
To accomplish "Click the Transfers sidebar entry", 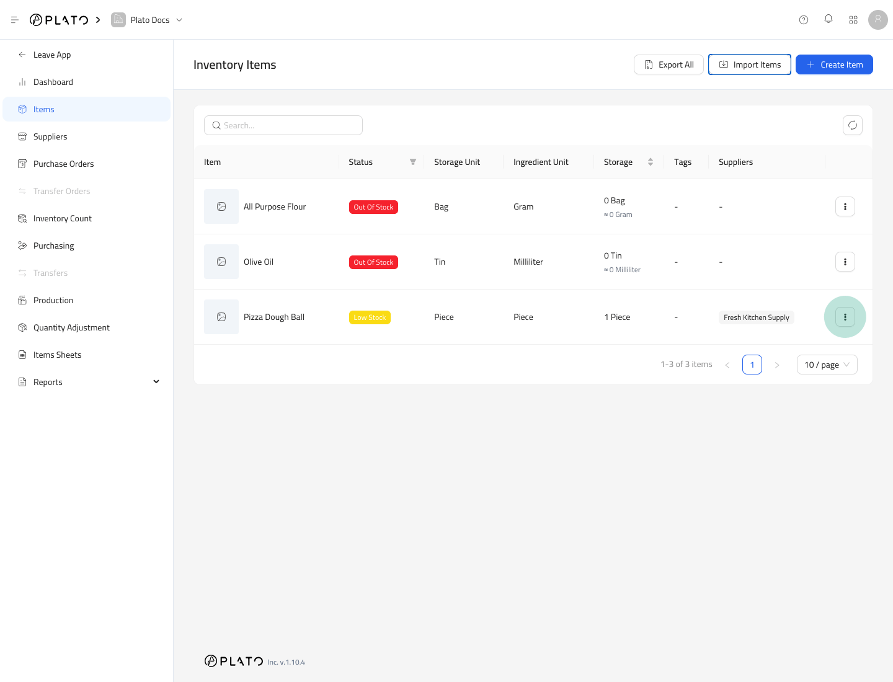I will point(87,273).
